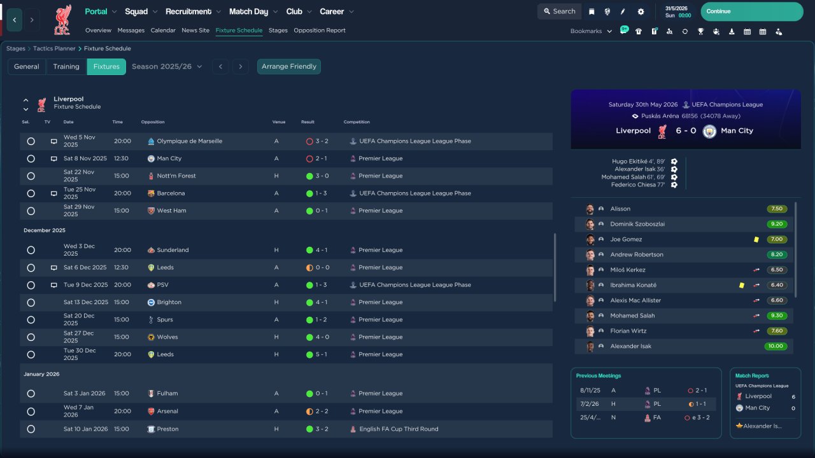The image size is (815, 458).
Task: Click the trophy bookmark icon
Action: tap(700, 31)
